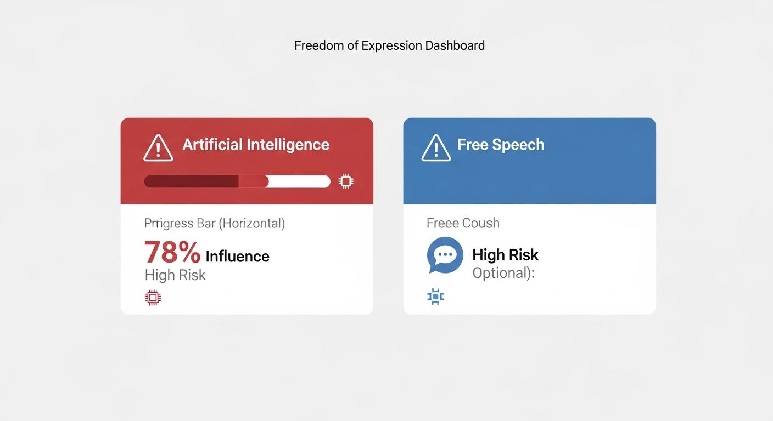Click the "Optional):" text

503,272
